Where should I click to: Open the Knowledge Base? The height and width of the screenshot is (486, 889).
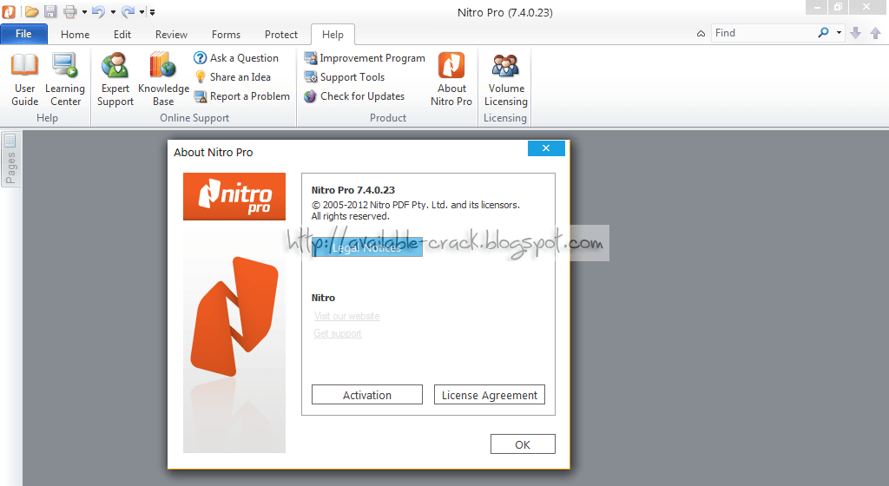pos(163,79)
